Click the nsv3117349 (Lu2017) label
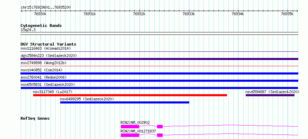308x139 pixels. pos(53,92)
